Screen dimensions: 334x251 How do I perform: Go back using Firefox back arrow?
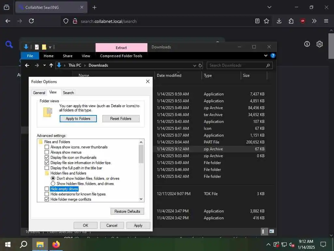(x=8, y=21)
